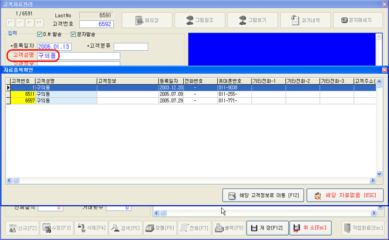Click 삭제[F4] delete button
389x240 pixels.
tap(91, 228)
